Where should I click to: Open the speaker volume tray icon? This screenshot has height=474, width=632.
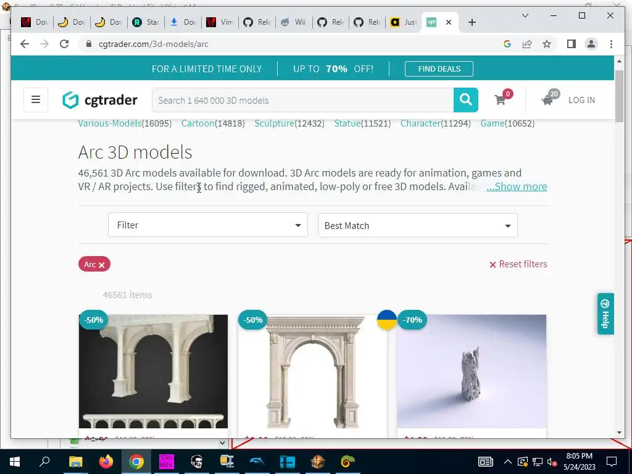click(x=552, y=462)
